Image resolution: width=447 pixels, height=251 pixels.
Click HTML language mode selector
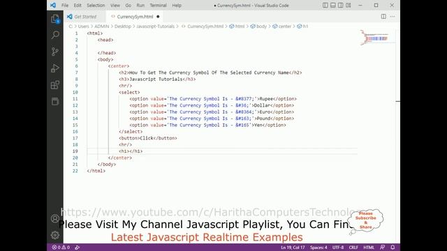369,248
